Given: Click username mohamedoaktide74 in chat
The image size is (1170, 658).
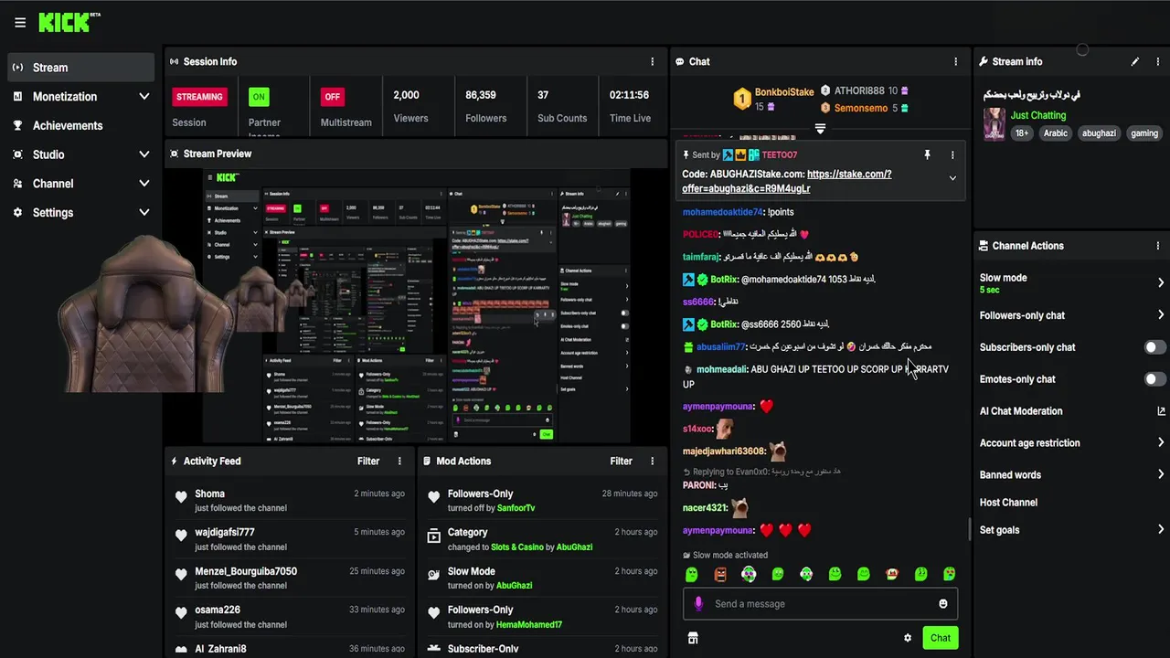Looking at the screenshot, I should [722, 212].
